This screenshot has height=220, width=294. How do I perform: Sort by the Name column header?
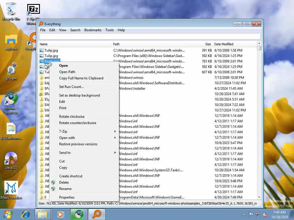point(76,44)
